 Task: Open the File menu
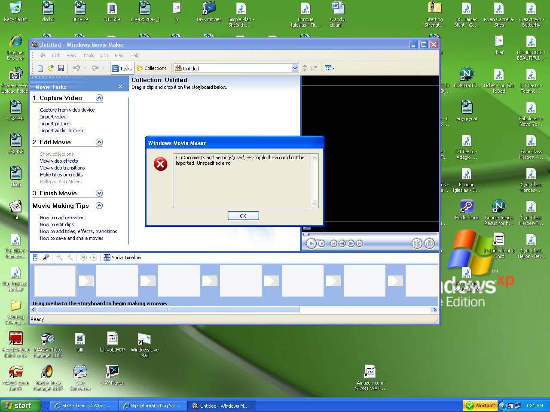point(42,55)
